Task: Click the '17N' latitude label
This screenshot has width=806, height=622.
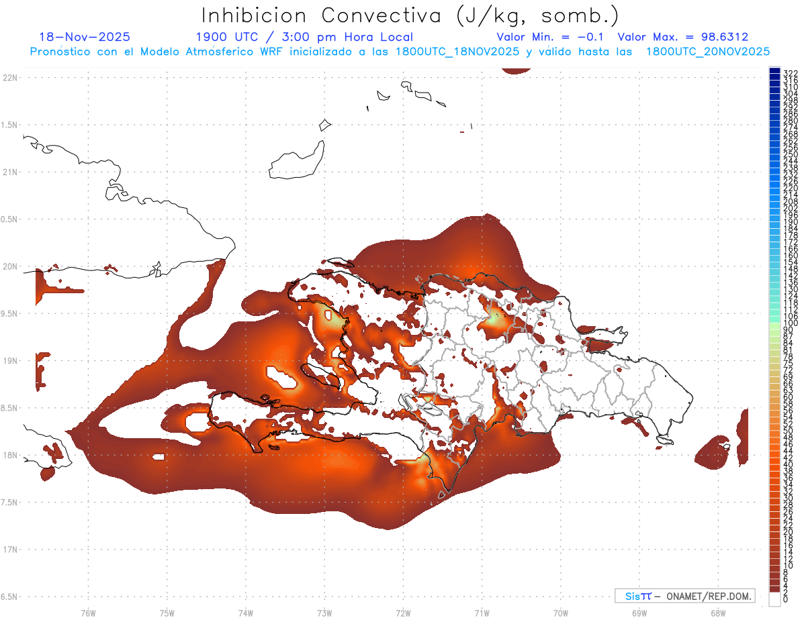Action: [x=9, y=550]
